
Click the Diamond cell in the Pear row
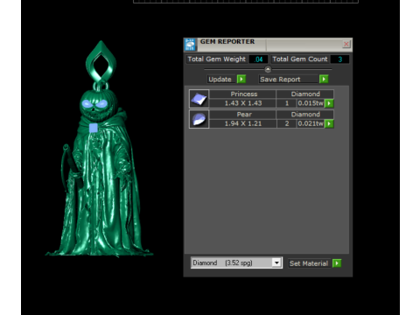pos(305,115)
